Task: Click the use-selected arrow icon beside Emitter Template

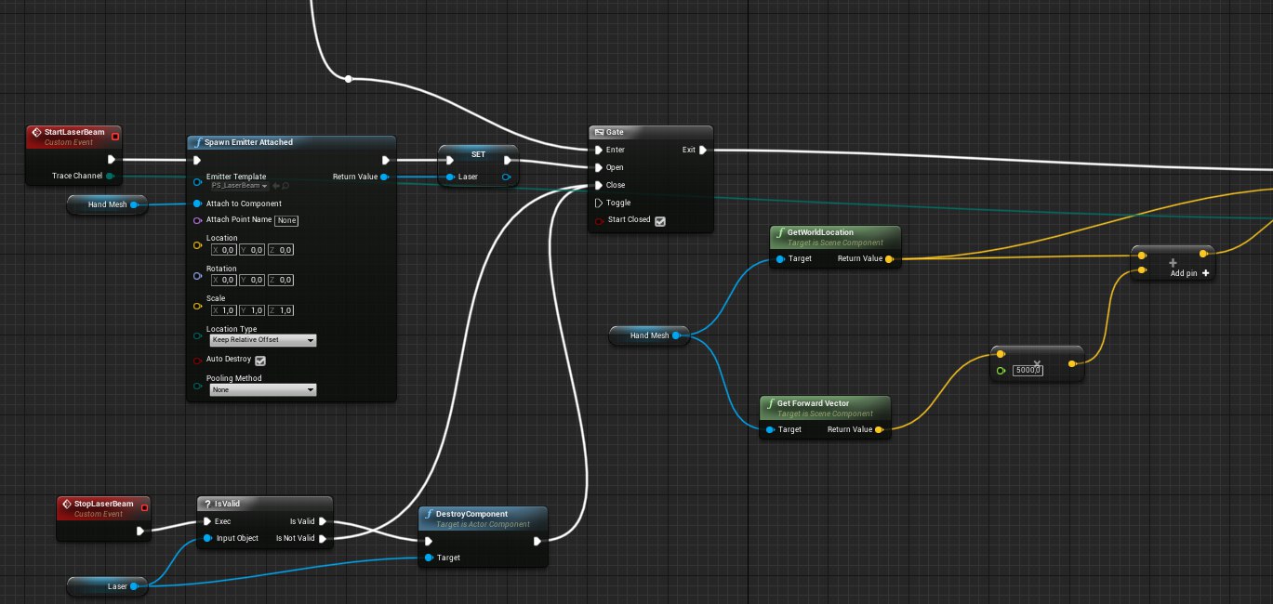Action: tap(276, 186)
